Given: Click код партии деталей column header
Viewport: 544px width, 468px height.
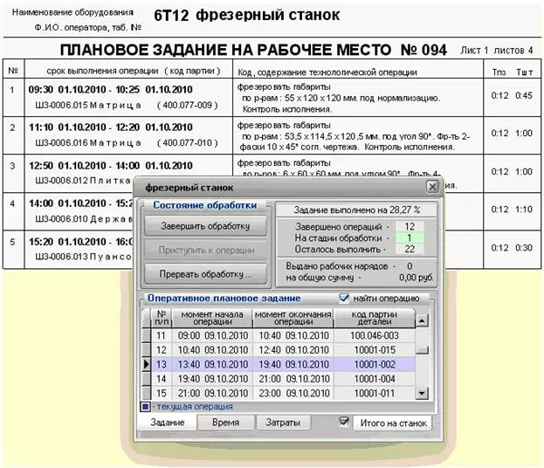Looking at the screenshot, I should (375, 318).
